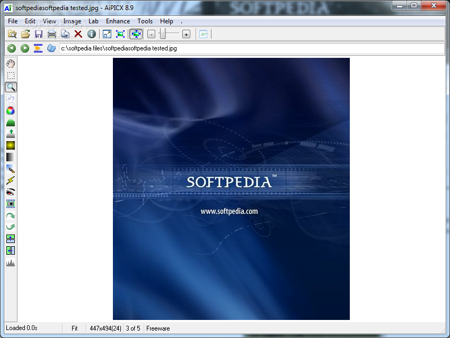Click the lightning bolt icon
450x338 pixels.
(x=11, y=180)
